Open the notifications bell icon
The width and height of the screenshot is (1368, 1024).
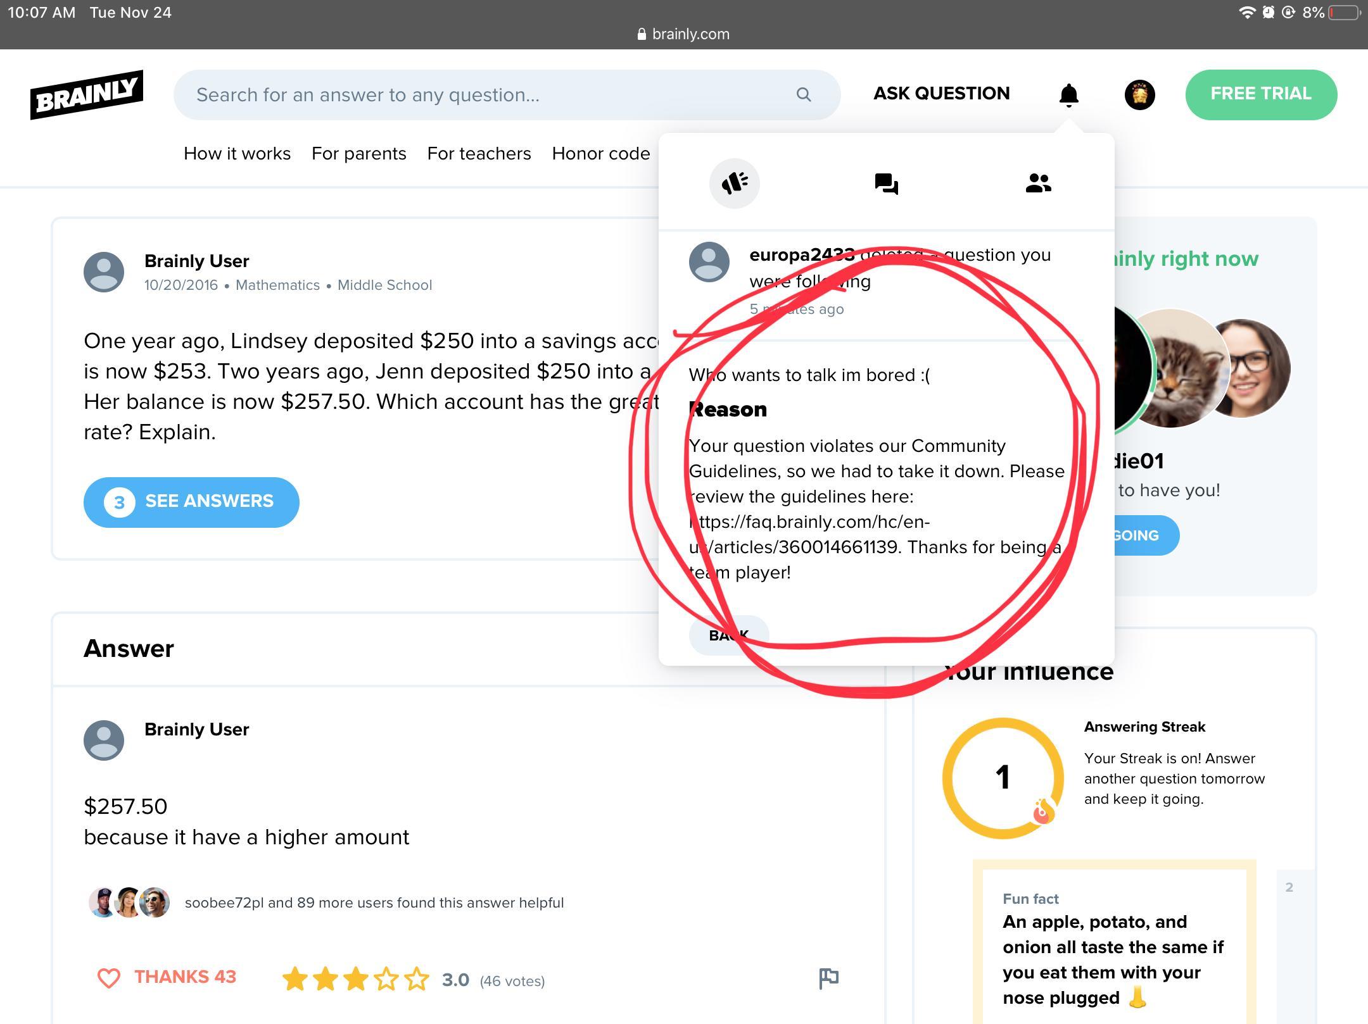(1068, 95)
